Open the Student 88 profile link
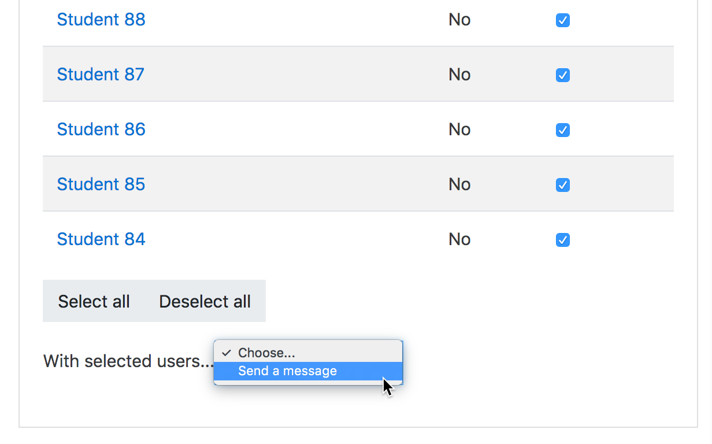 tap(101, 20)
